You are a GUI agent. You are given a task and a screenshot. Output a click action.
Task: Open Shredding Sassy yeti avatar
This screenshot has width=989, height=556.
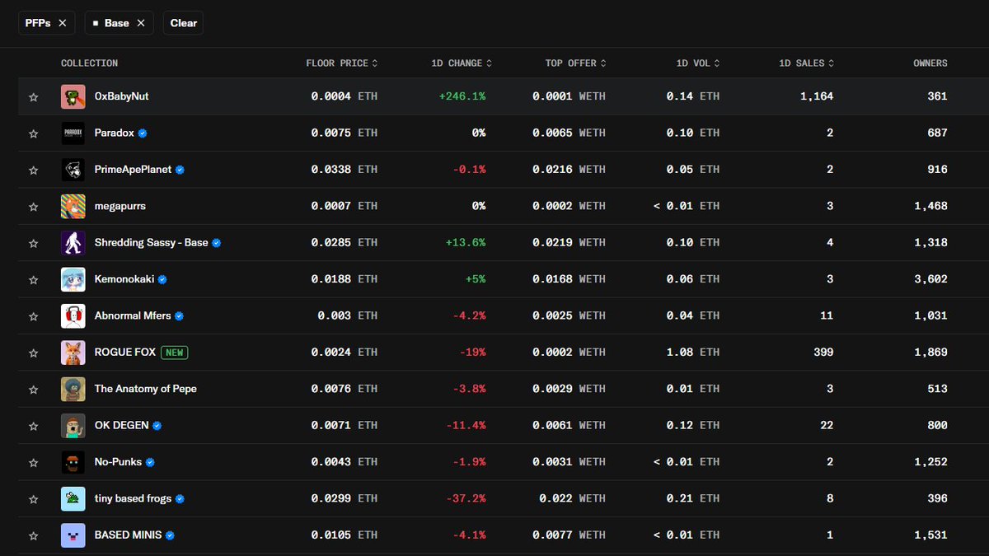[x=73, y=243]
